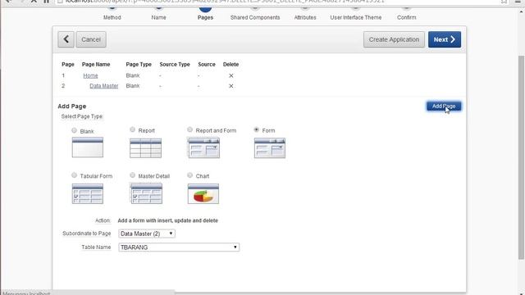This screenshot has width=525, height=295.
Task: Click the Add Page button
Action: tap(444, 106)
